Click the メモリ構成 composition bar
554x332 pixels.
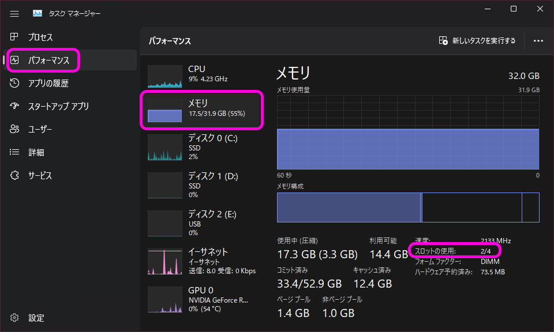407,207
